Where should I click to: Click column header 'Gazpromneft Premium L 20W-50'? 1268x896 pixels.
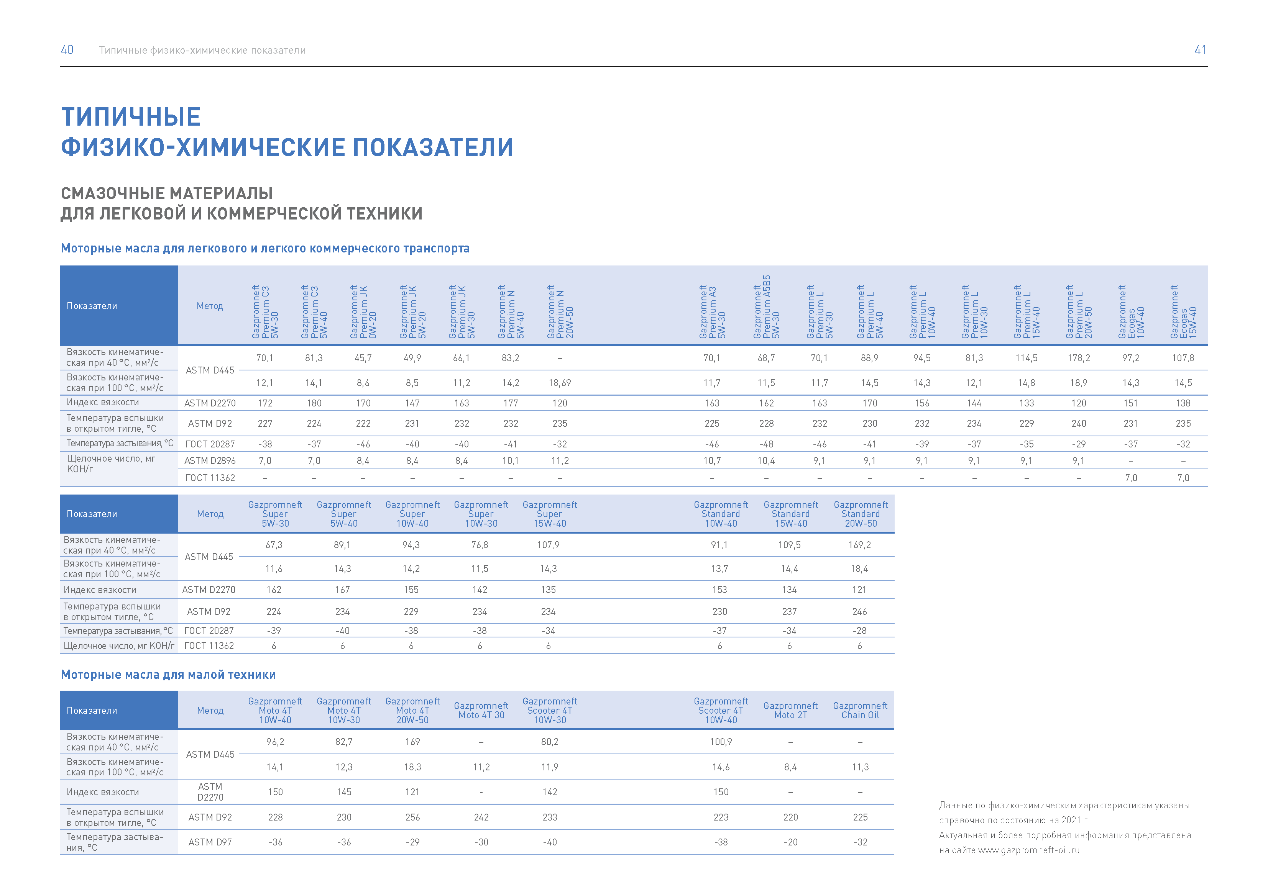coord(1079,311)
